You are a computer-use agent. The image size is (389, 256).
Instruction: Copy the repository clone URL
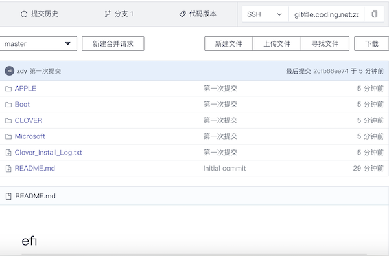tap(374, 14)
